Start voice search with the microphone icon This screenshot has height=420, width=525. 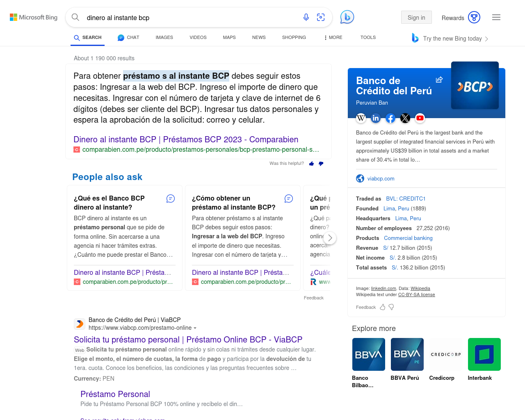pos(306,17)
